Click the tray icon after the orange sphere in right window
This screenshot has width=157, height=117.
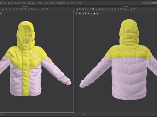click(x=100, y=14)
